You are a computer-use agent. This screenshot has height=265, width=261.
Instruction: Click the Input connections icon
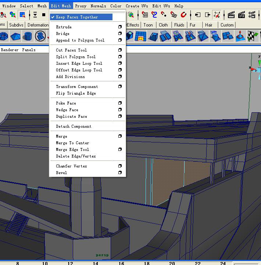(198, 15)
